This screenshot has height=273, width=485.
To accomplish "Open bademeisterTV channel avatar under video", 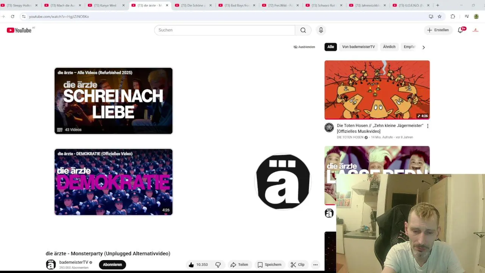I will pos(51,265).
